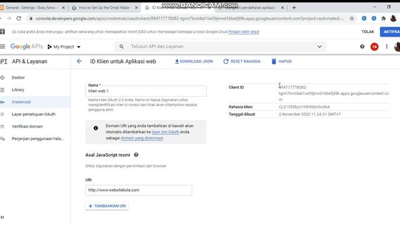The height and width of the screenshot is (225, 400).
Task: Click the second blue circular extension icon
Action: (x=374, y=18)
